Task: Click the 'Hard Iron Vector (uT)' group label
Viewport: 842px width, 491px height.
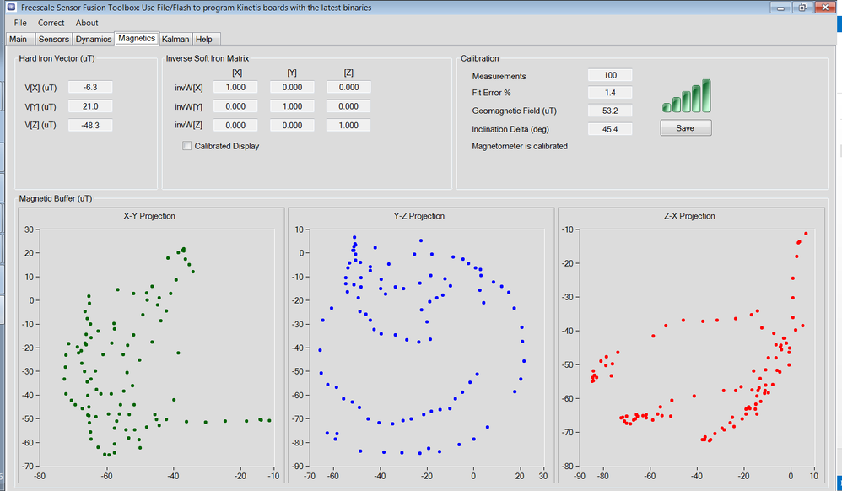Action: pyautogui.click(x=57, y=58)
